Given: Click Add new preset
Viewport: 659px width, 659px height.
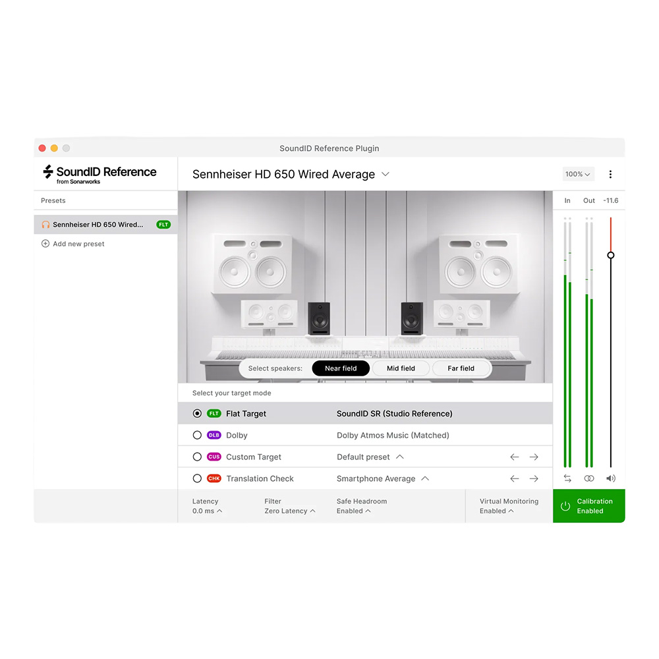Looking at the screenshot, I should [73, 244].
